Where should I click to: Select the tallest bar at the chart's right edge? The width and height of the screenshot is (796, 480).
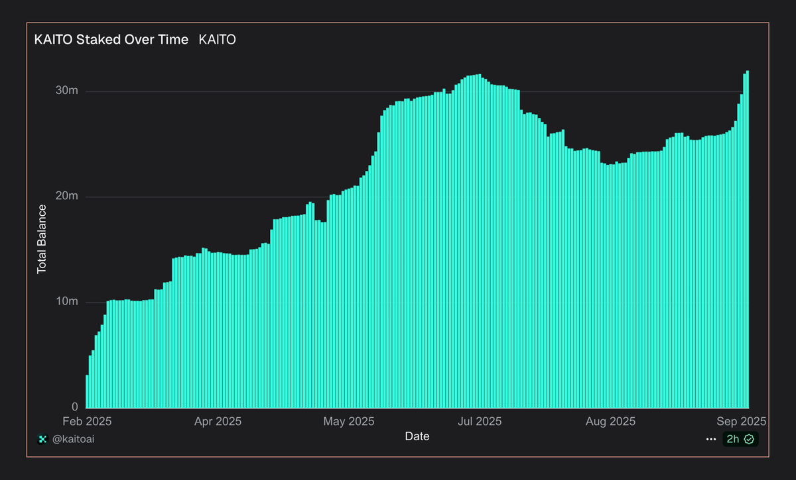pos(748,238)
